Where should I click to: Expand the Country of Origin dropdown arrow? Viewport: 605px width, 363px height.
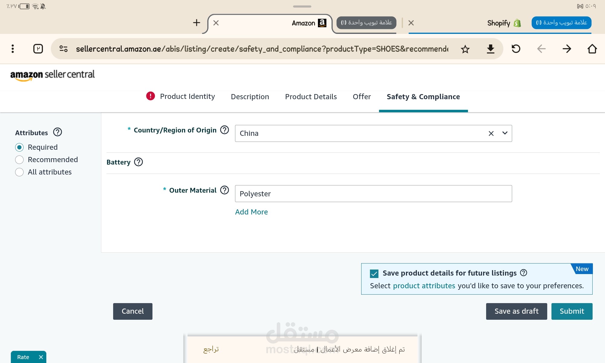click(505, 133)
